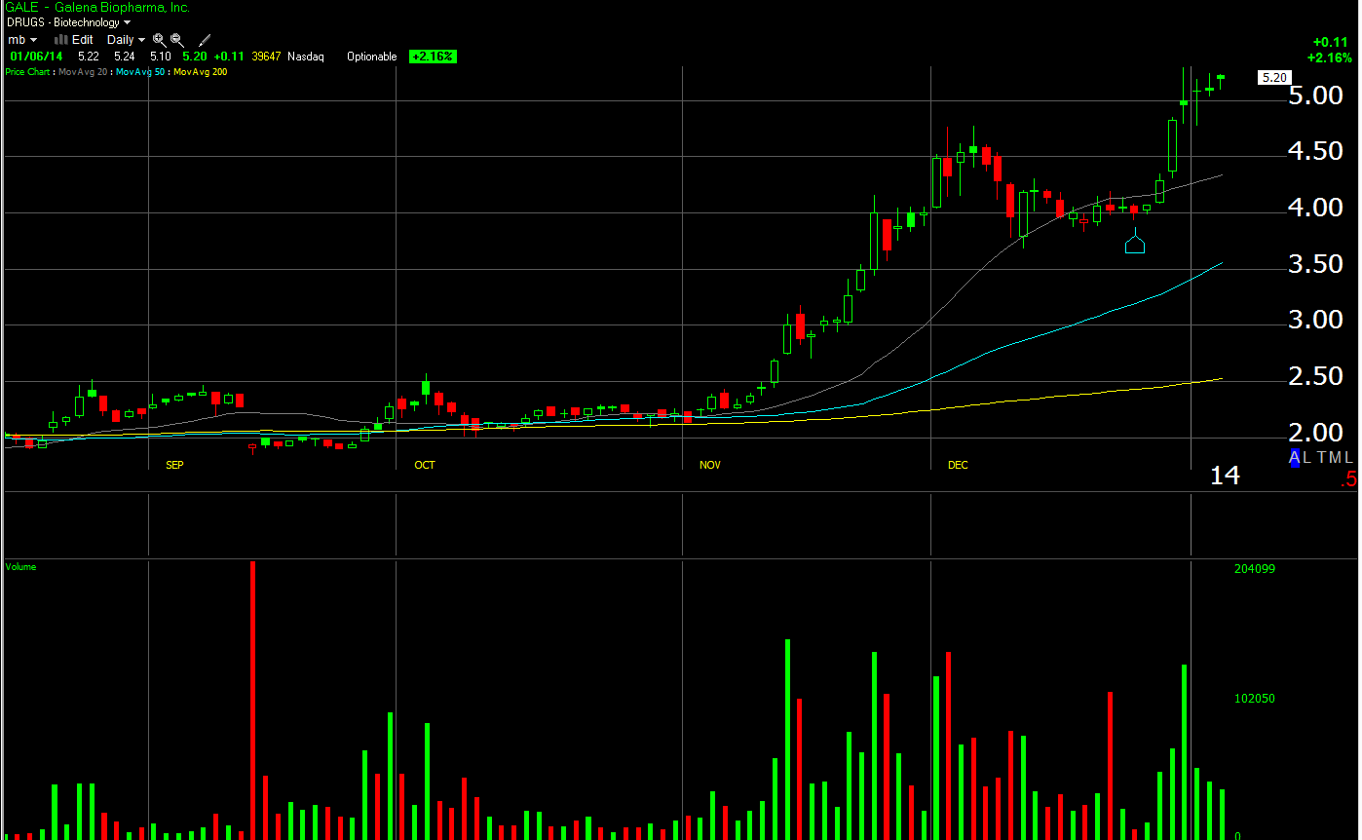Click the Volume pane label
1362x840 pixels.
(x=21, y=566)
